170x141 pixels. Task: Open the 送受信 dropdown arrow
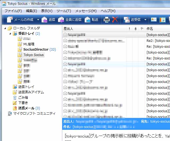tap(145, 20)
